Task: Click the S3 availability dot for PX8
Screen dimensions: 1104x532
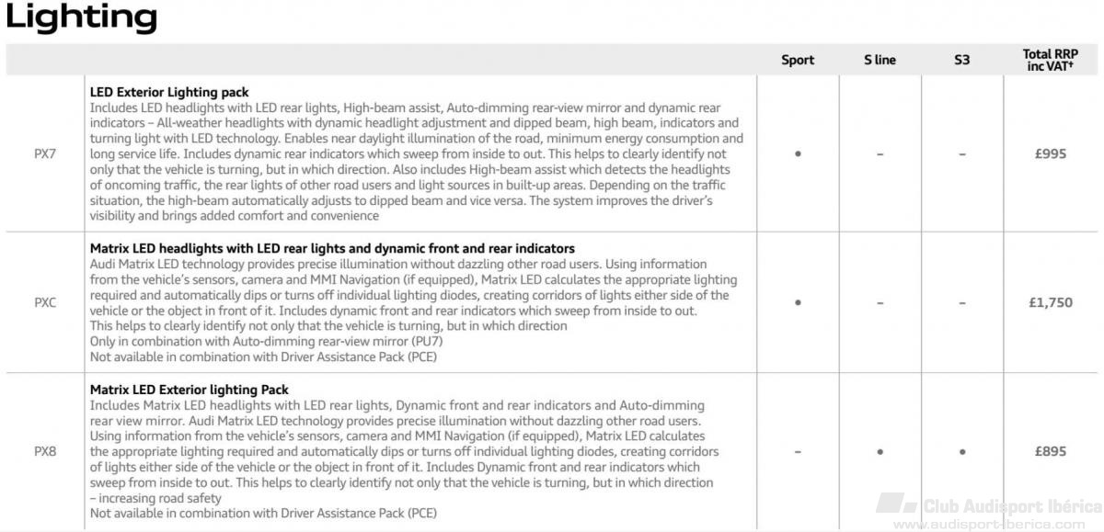Action: pyautogui.click(x=962, y=451)
